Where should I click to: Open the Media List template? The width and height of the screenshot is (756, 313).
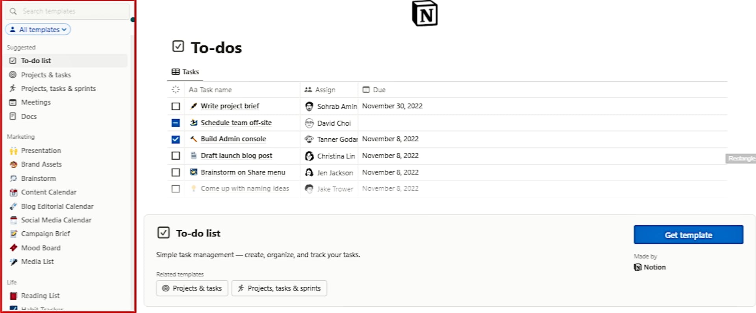[x=37, y=261]
